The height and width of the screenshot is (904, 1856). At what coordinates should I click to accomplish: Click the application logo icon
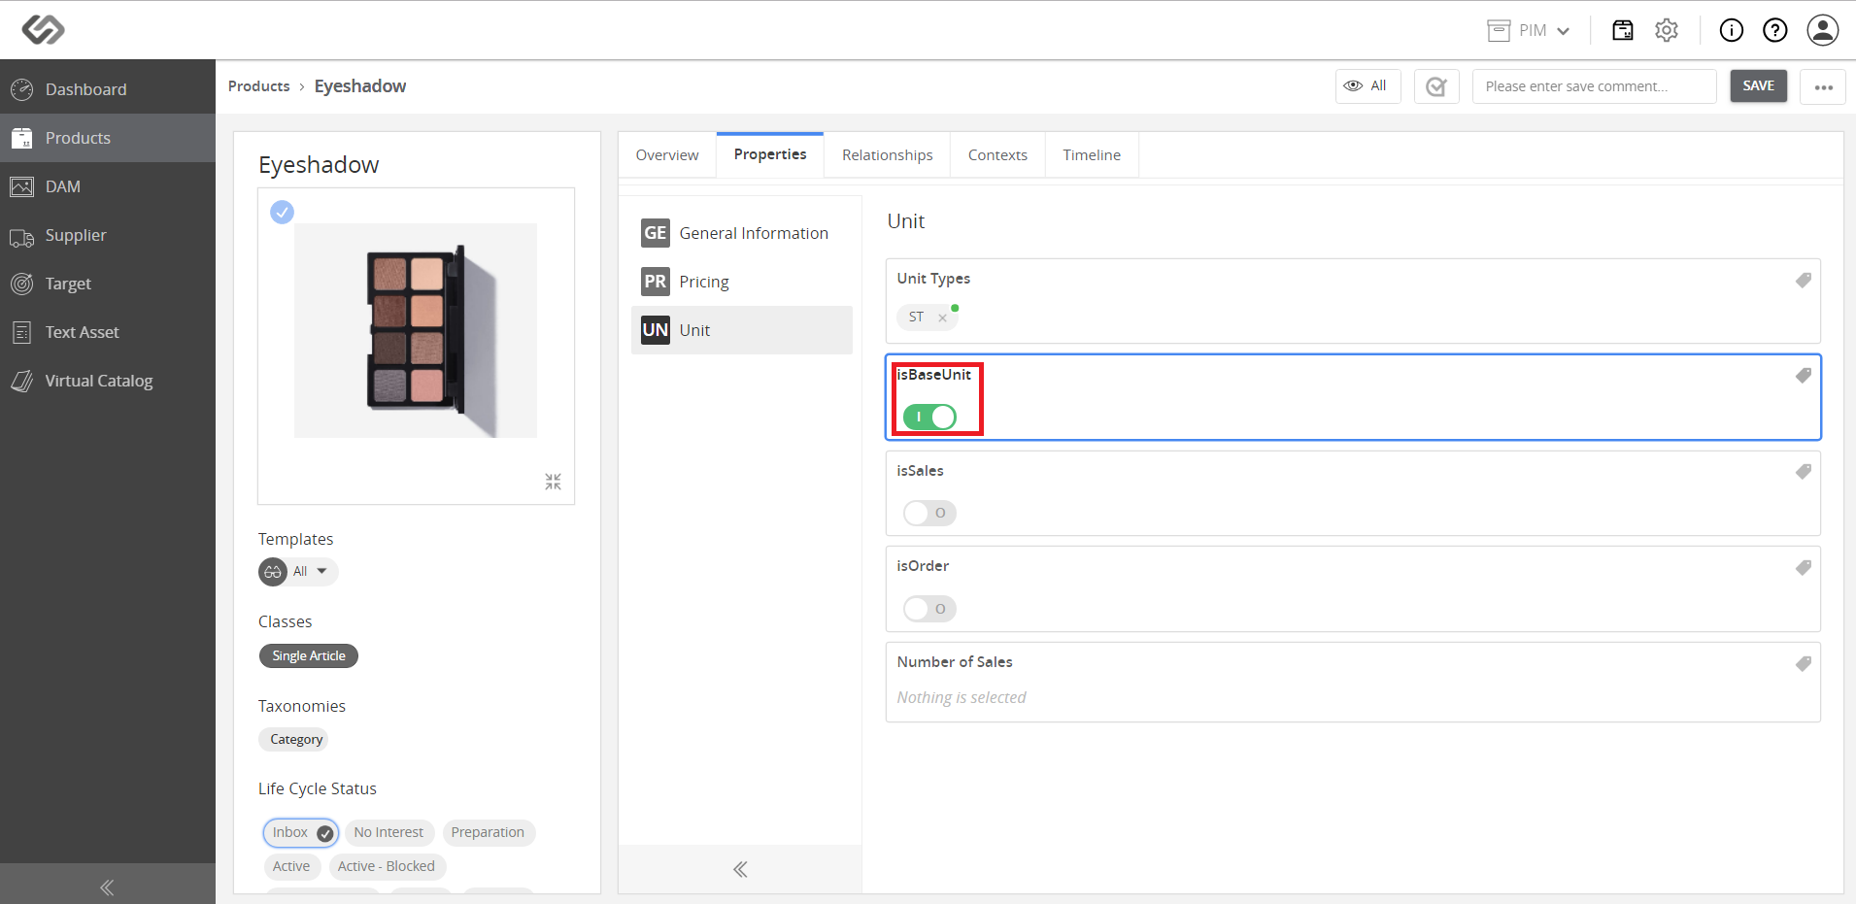(44, 29)
